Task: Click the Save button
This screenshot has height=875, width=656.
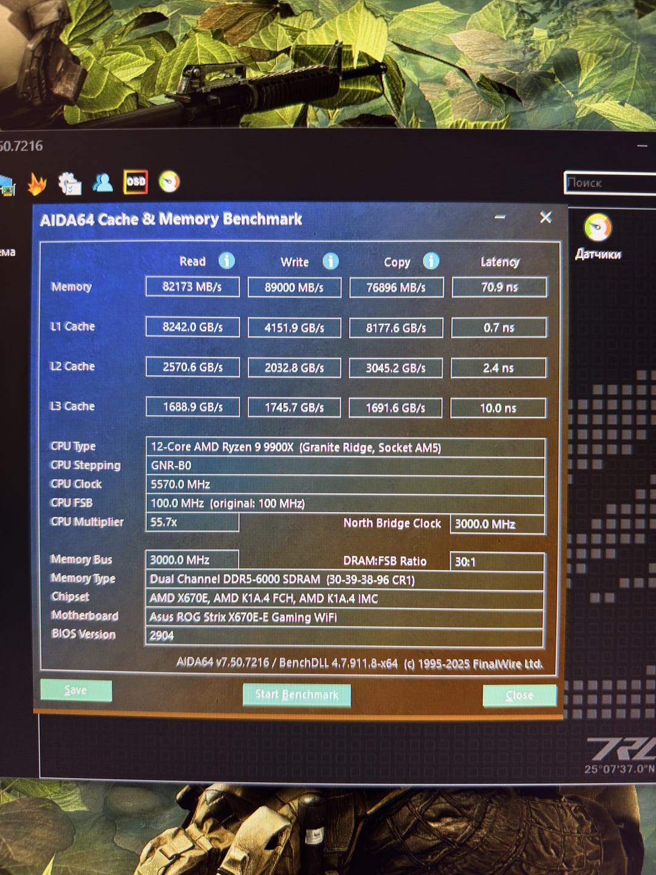Action: (76, 690)
